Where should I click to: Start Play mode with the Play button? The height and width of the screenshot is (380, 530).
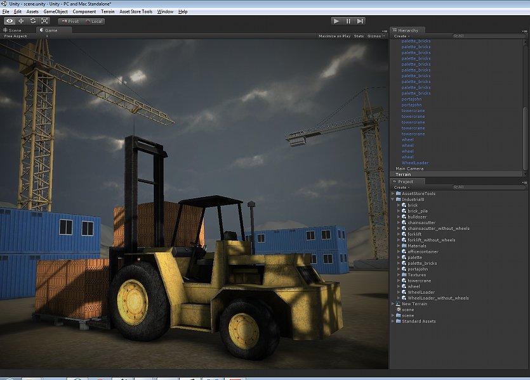click(336, 21)
